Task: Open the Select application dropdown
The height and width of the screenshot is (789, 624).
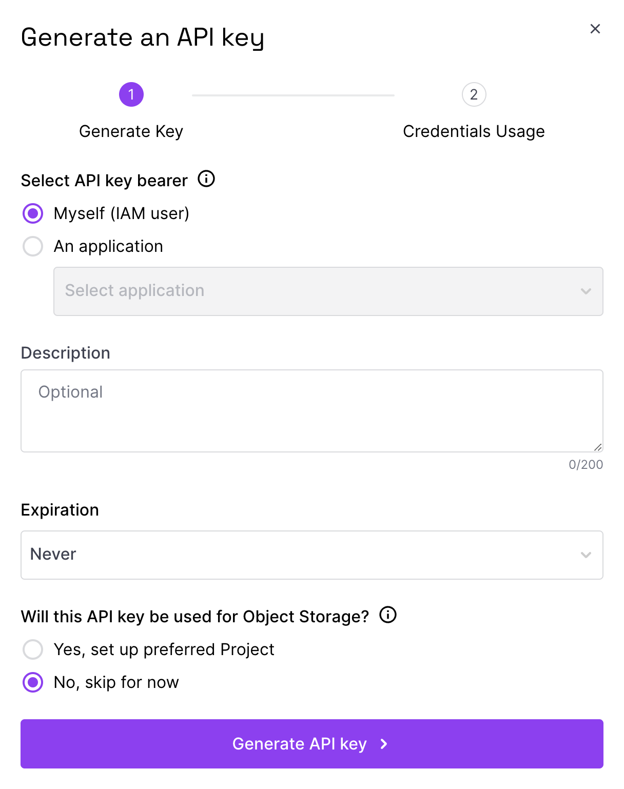Action: [328, 291]
